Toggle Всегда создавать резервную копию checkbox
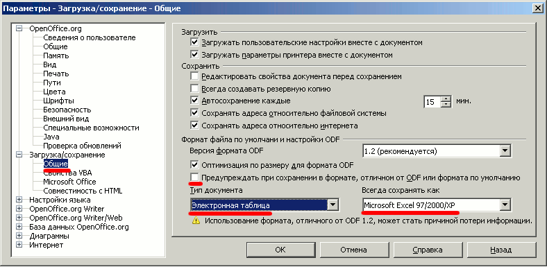This screenshot has height=267, width=547. click(194, 89)
